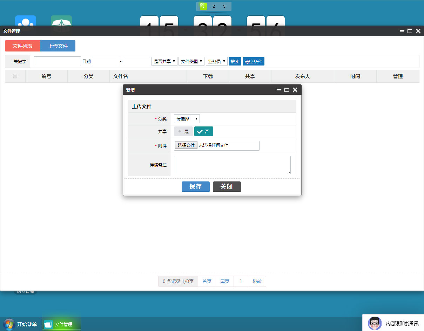Focus the end date input field
424x331 pixels.
pyautogui.click(x=137, y=61)
